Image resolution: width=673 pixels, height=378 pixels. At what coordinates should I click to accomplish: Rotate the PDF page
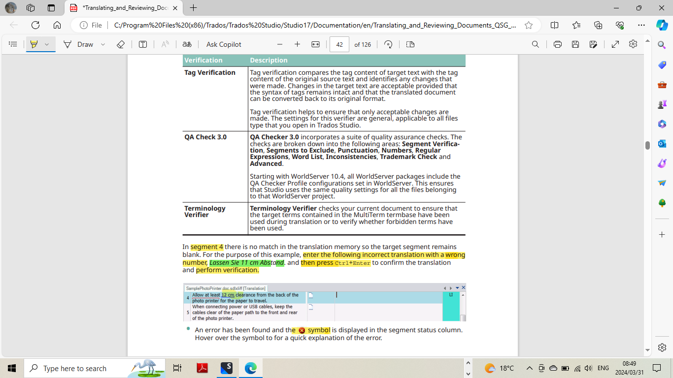[x=388, y=44]
